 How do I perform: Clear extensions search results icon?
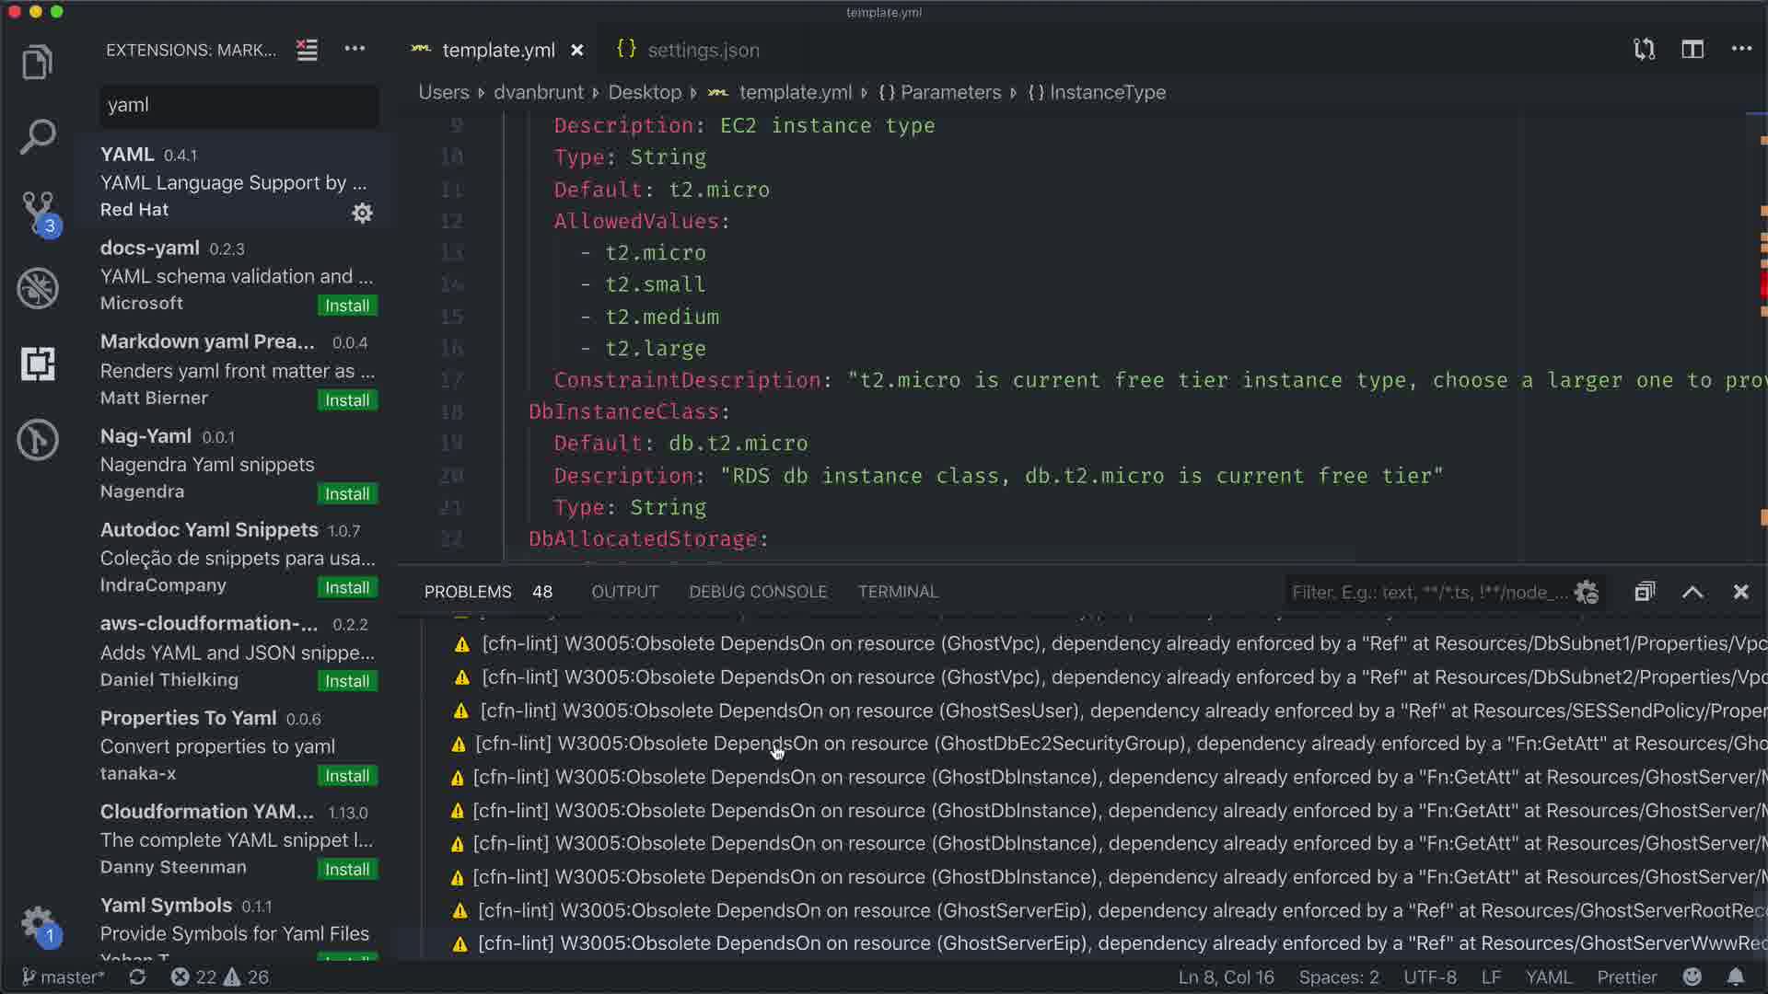tap(307, 50)
